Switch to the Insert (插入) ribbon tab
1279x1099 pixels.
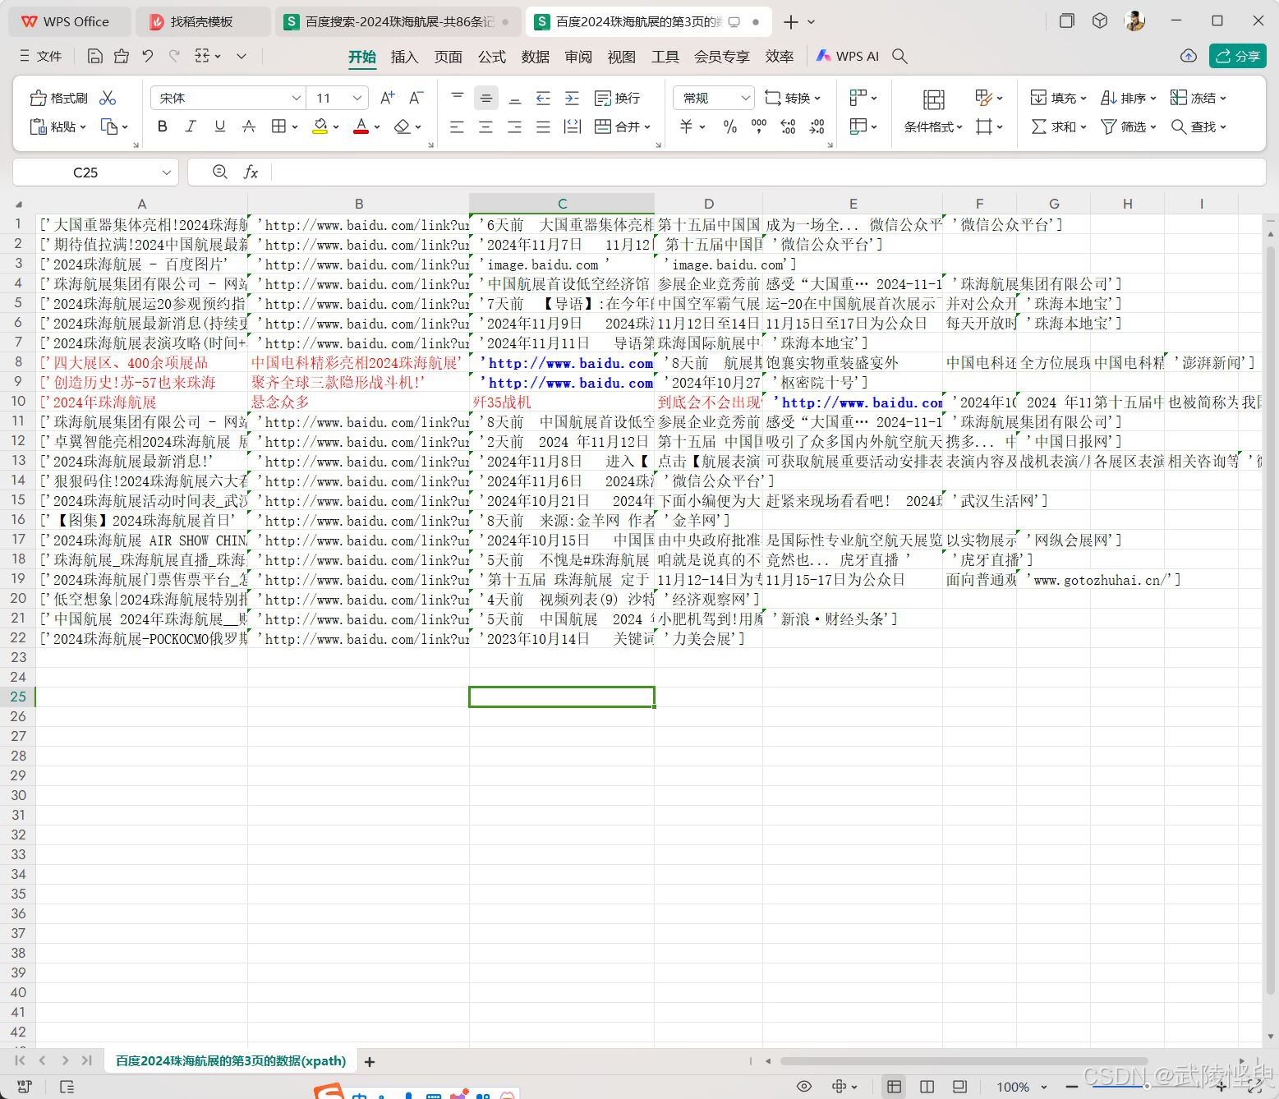(x=404, y=57)
